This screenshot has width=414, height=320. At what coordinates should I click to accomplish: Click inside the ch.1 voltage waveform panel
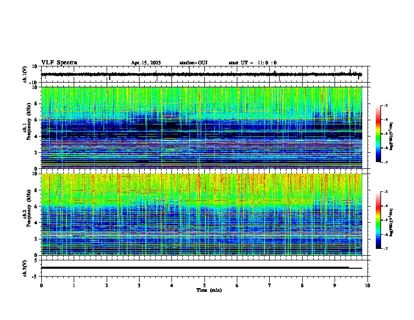(x=205, y=74)
